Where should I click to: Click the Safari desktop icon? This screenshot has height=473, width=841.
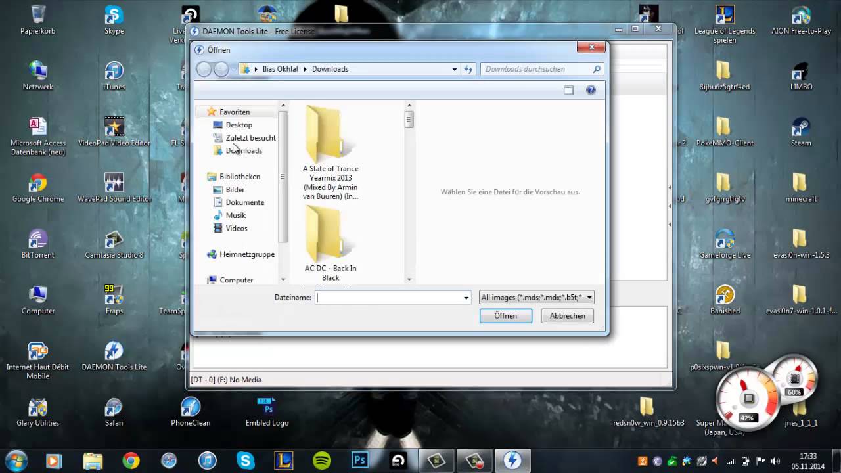pos(114,413)
